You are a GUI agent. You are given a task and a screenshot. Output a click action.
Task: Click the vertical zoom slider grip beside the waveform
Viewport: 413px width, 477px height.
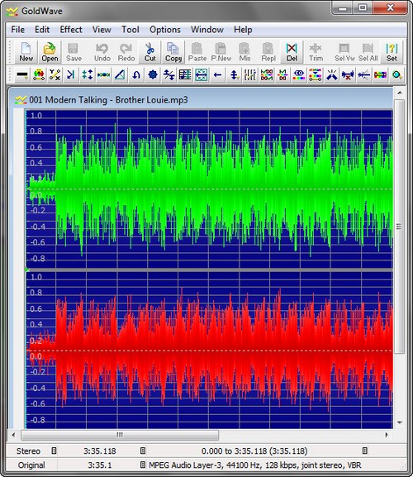(399, 227)
